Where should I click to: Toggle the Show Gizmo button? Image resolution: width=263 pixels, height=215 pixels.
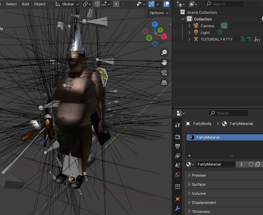[x=151, y=4]
